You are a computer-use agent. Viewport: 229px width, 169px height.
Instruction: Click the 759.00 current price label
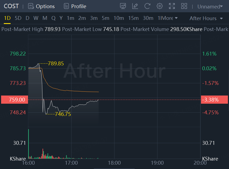14,100
